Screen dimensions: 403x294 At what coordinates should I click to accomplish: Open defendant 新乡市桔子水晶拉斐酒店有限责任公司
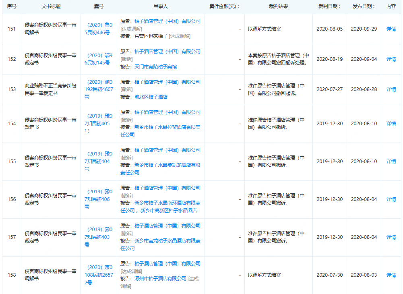pyautogui.click(x=160, y=131)
